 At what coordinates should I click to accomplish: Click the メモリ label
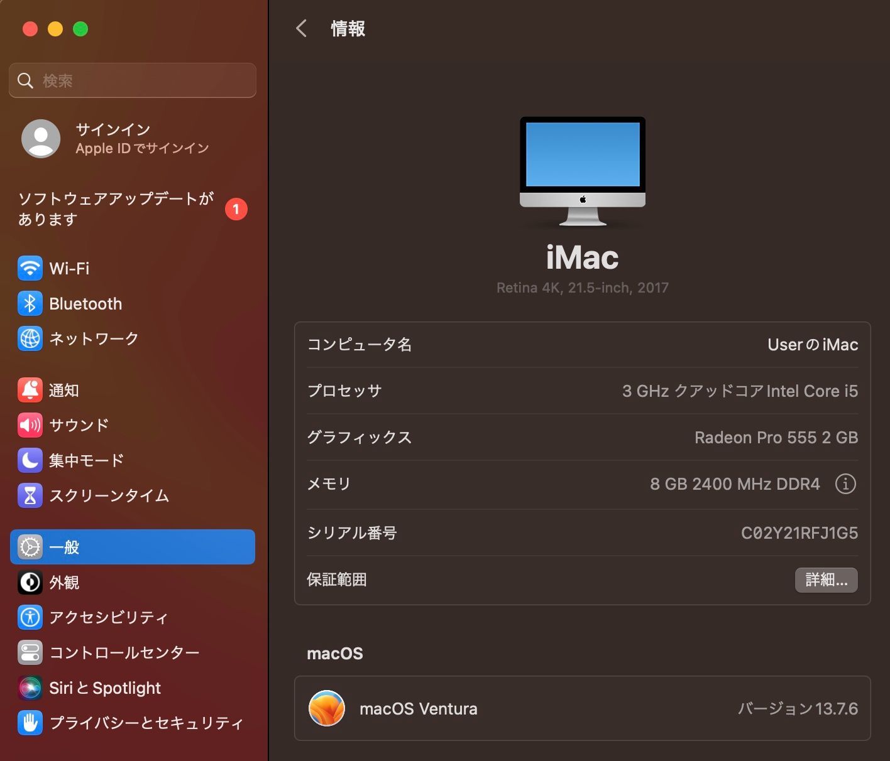(329, 483)
